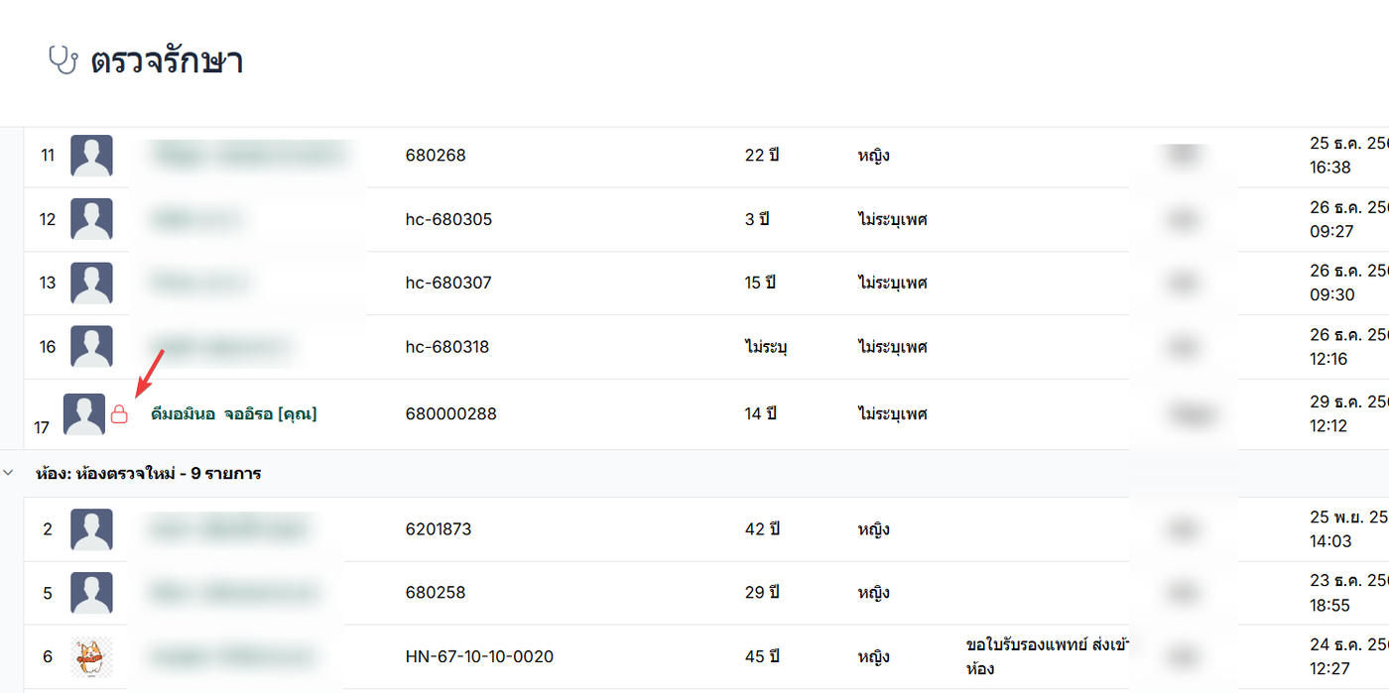Click the hc-680305 patient row
Image resolution: width=1389 pixels, height=693 pixels.
coord(448,219)
